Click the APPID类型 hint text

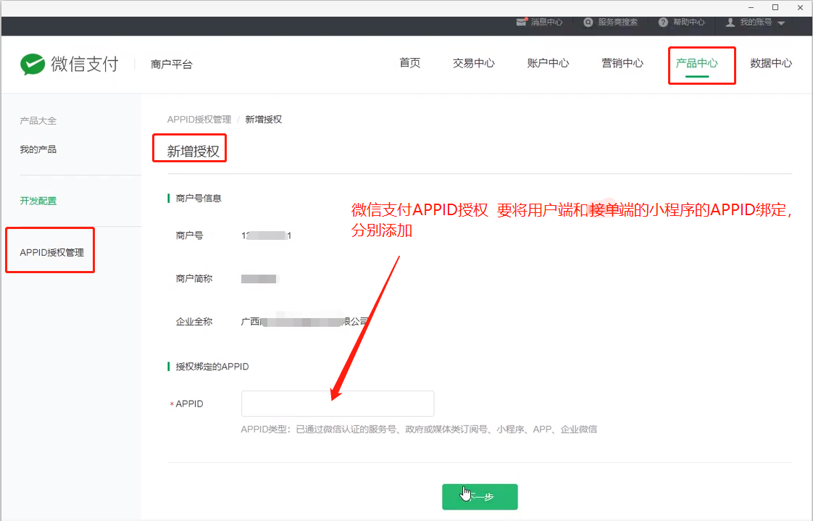pos(419,429)
